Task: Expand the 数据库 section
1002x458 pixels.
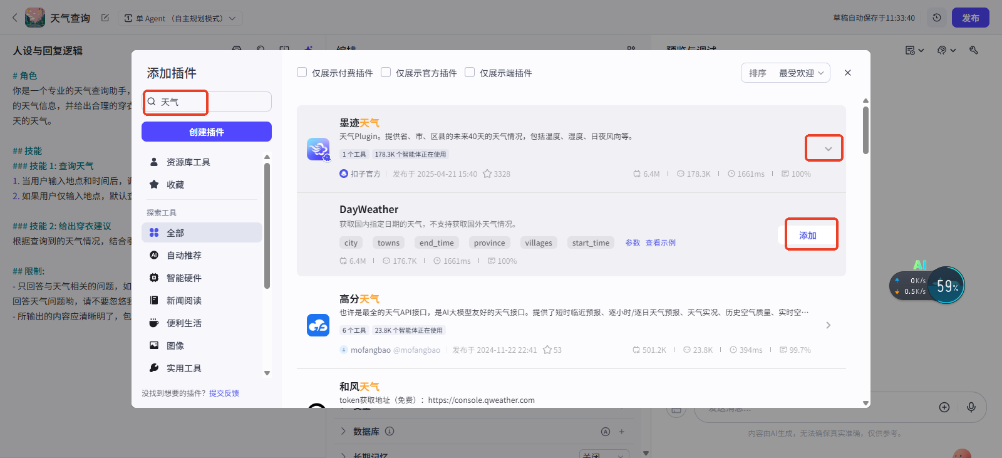Action: pos(343,431)
